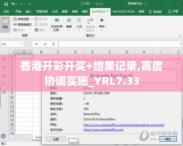This screenshot has height=146, width=183.
Task: Open the extendoffice.com support link
Action: point(104,130)
